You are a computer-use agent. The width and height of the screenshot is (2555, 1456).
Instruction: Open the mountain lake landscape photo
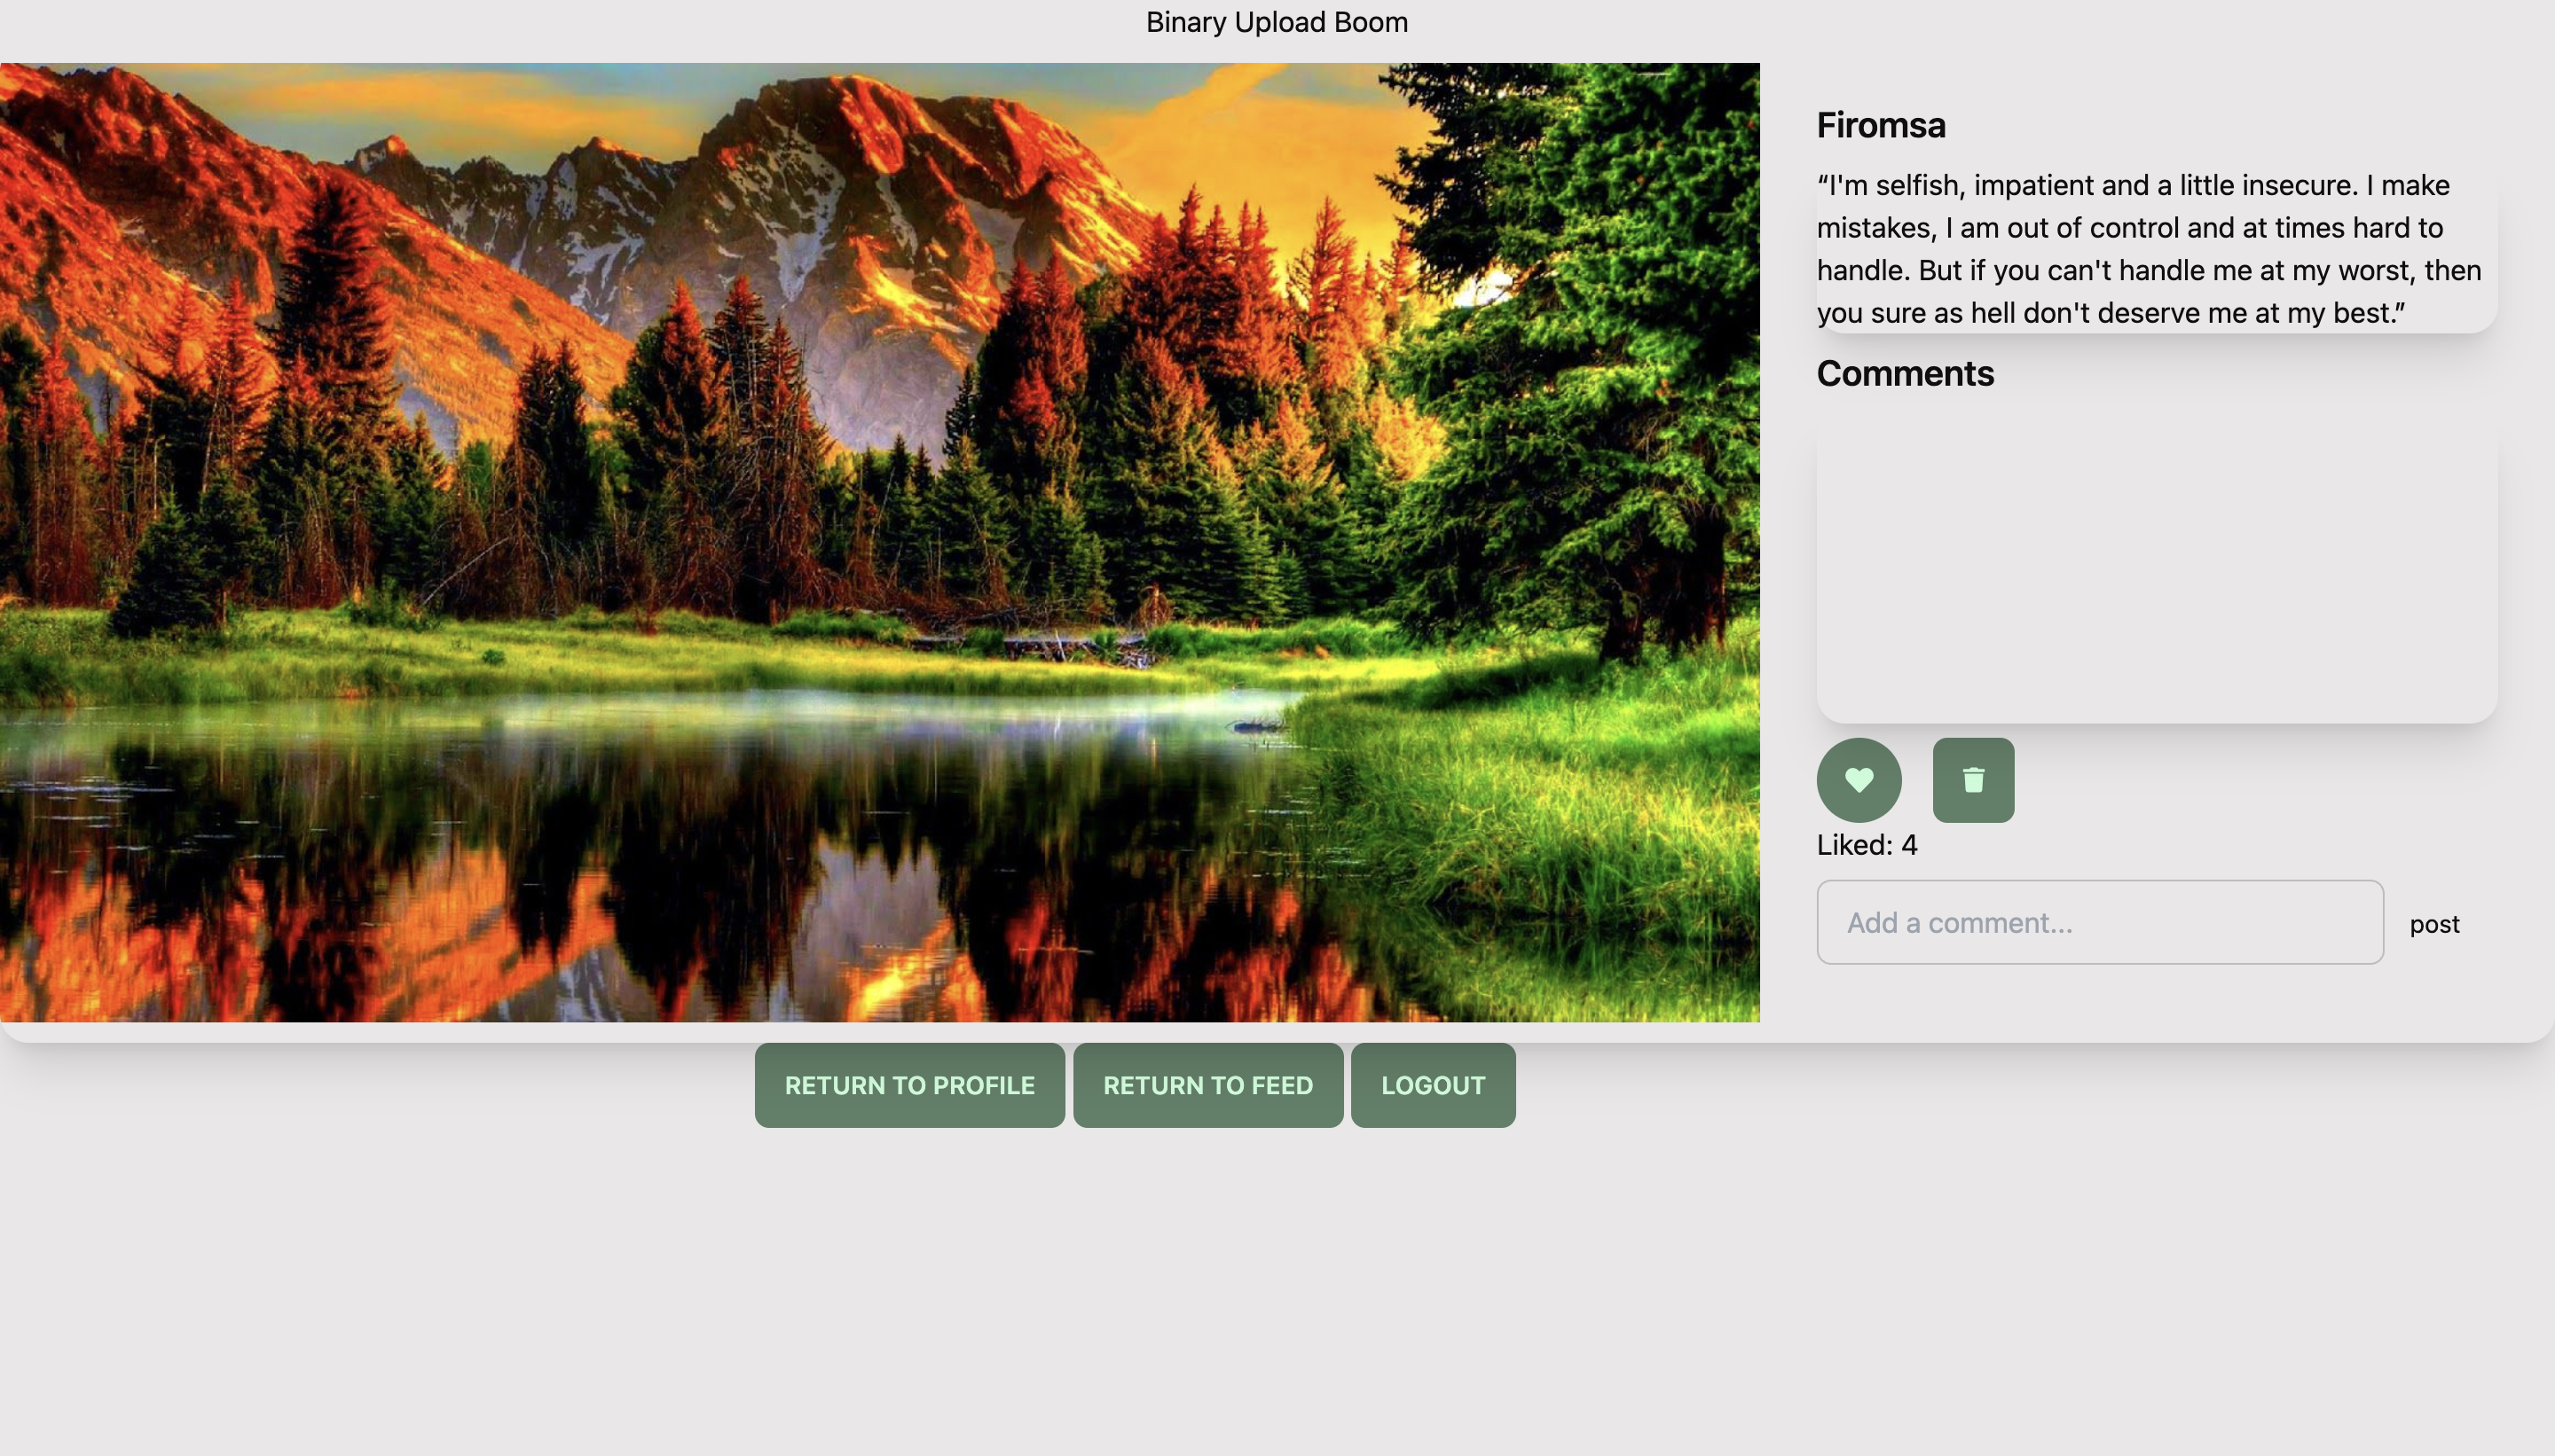(x=879, y=542)
